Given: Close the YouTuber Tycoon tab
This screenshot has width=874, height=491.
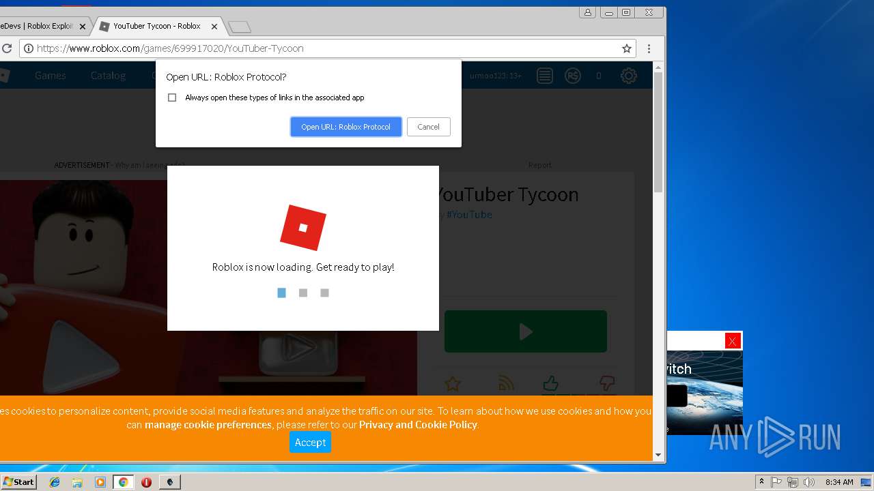Looking at the screenshot, I should pyautogui.click(x=214, y=27).
